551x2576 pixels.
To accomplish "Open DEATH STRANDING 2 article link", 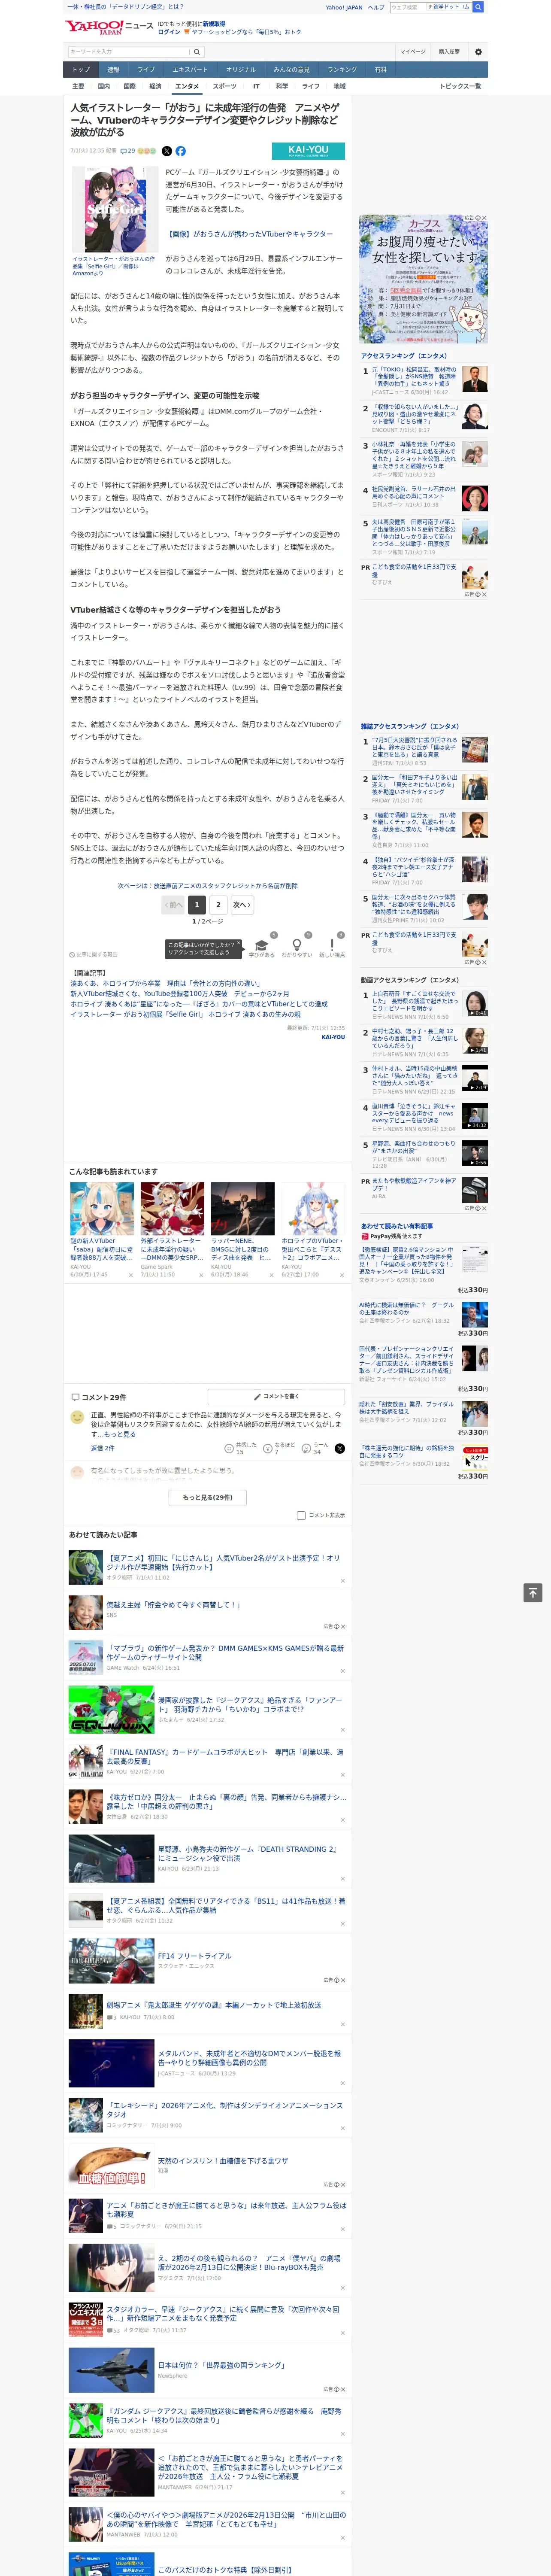I will 248,1853.
